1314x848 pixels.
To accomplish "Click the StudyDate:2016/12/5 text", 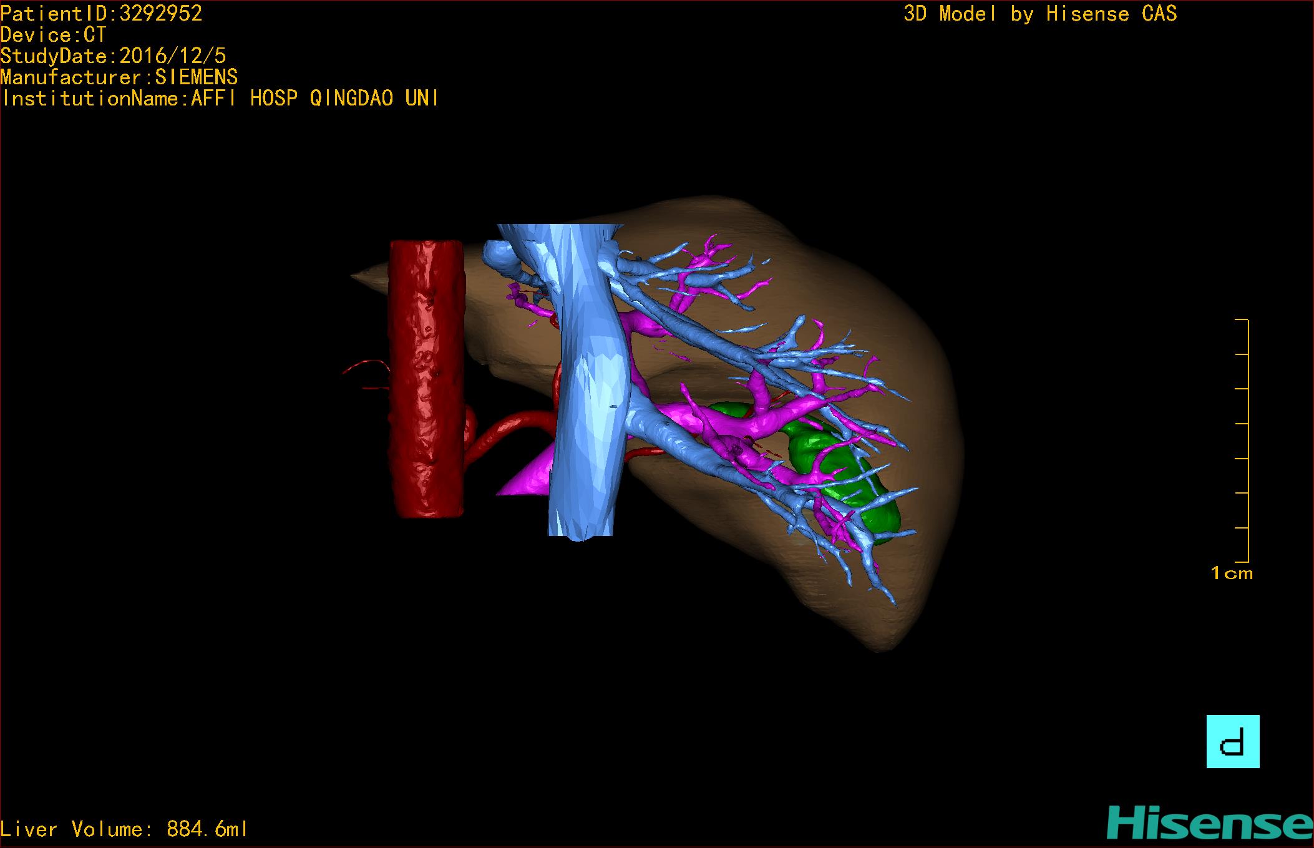I will point(113,56).
